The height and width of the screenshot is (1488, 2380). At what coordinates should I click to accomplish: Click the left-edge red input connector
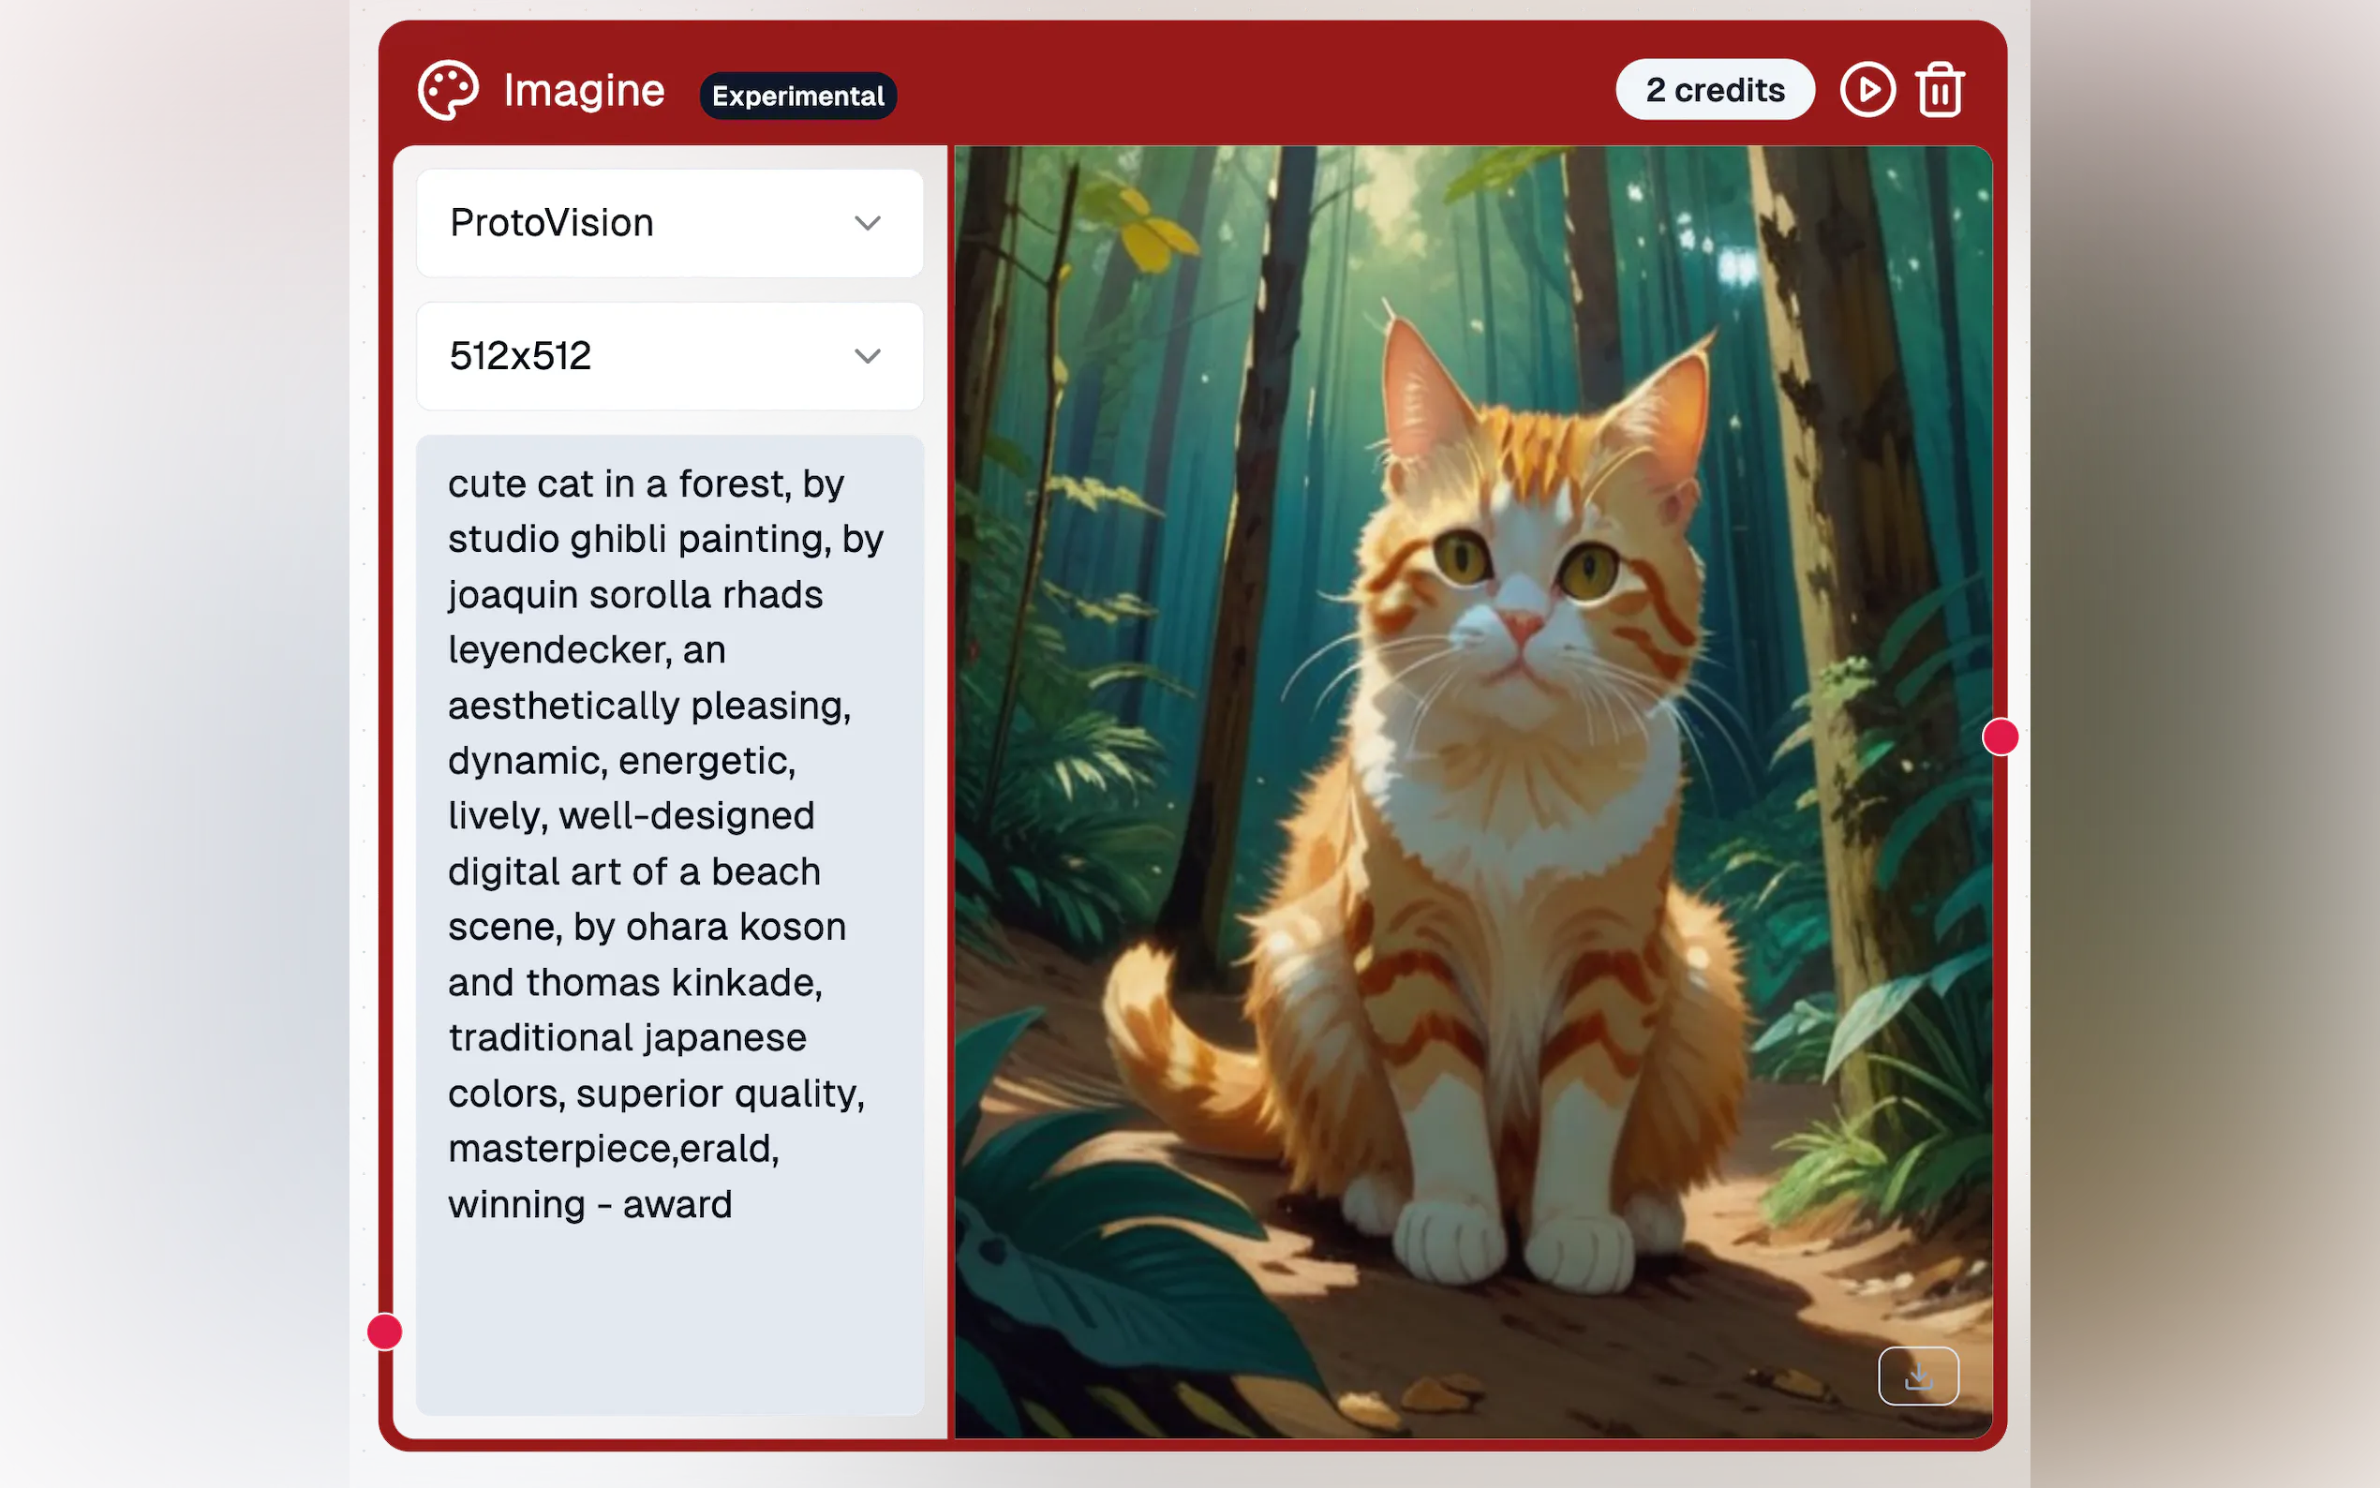point(385,1332)
